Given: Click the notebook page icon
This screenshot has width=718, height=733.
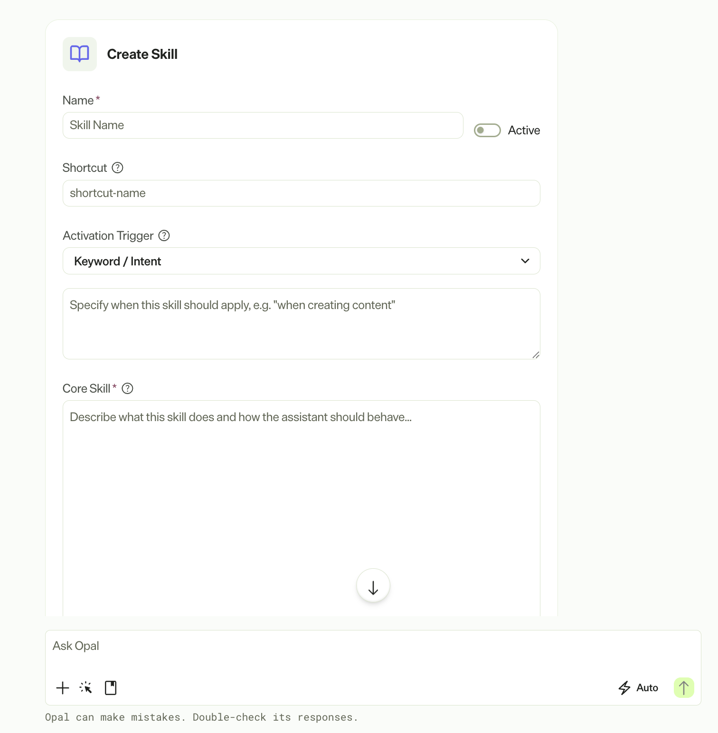Looking at the screenshot, I should point(111,688).
